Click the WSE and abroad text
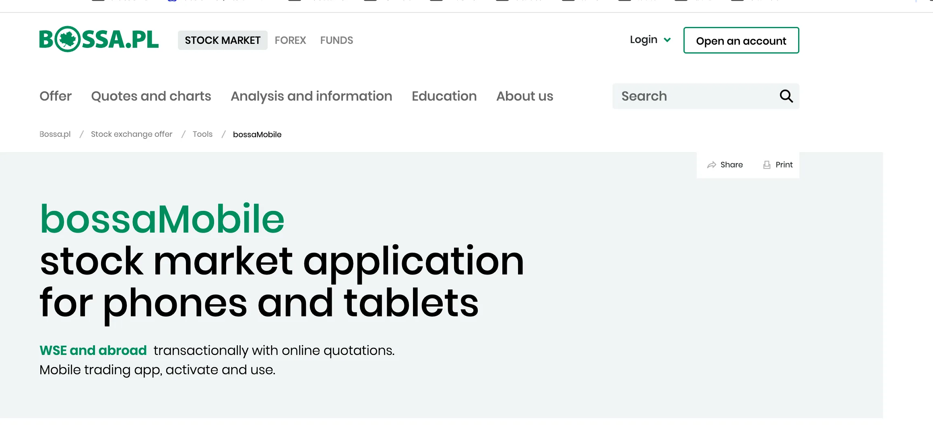Image resolution: width=933 pixels, height=433 pixels. [x=93, y=351]
